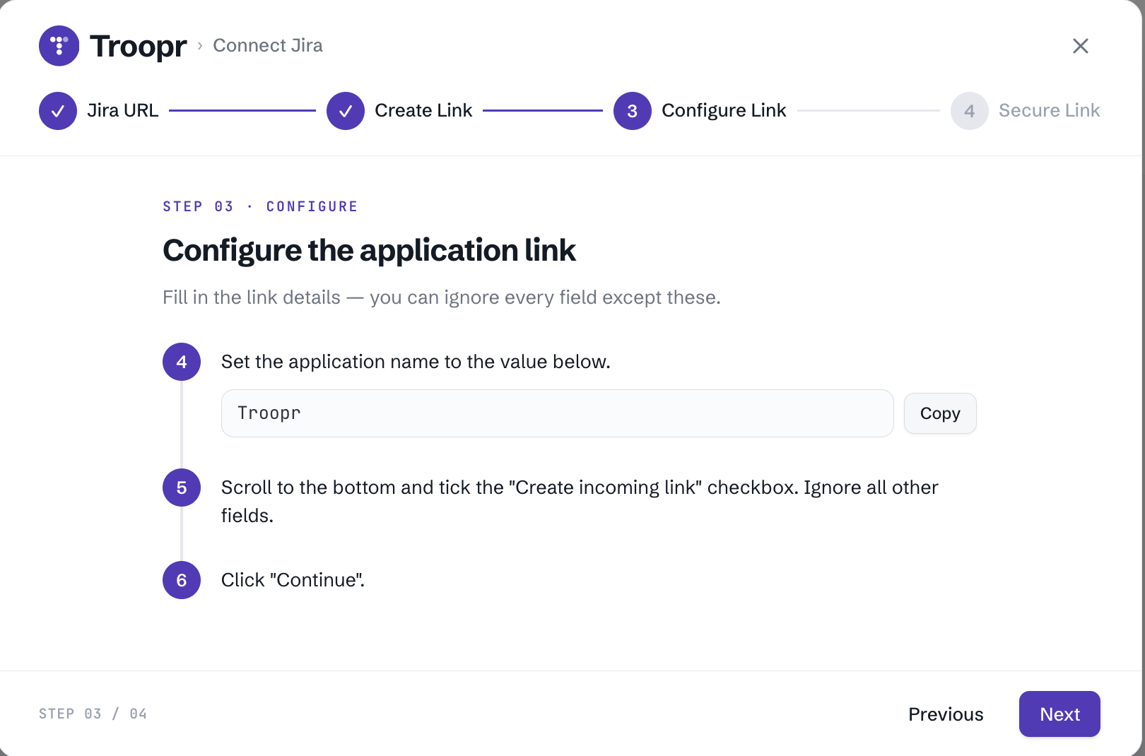The image size is (1145, 756).
Task: Click the instruction number 5 badge
Action: pyautogui.click(x=182, y=488)
